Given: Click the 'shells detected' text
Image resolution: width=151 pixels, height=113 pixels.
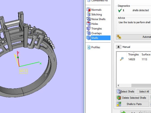Looking at the screenshot, I should click(x=141, y=10).
